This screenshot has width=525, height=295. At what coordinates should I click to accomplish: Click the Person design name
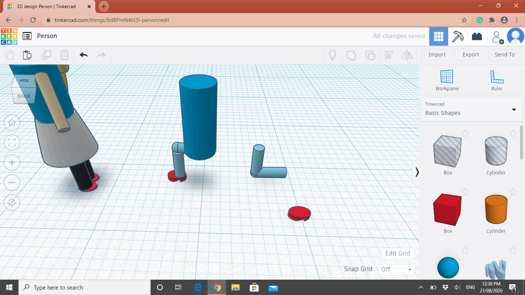point(47,36)
